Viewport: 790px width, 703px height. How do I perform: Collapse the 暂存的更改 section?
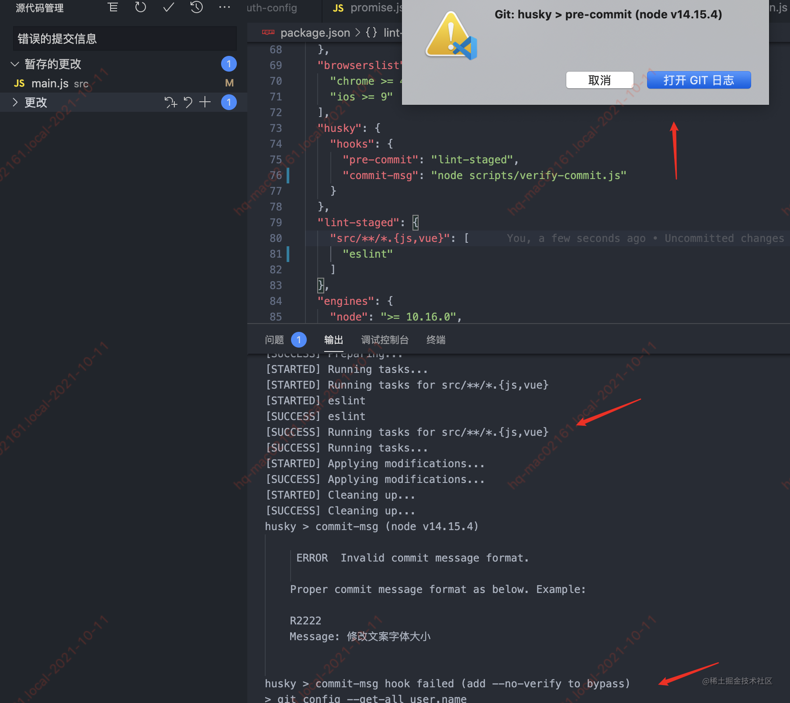click(15, 64)
